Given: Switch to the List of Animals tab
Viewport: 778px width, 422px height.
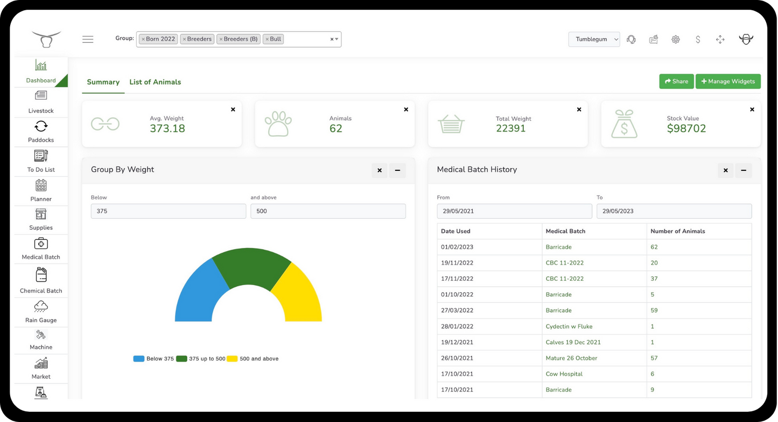Looking at the screenshot, I should tap(155, 82).
